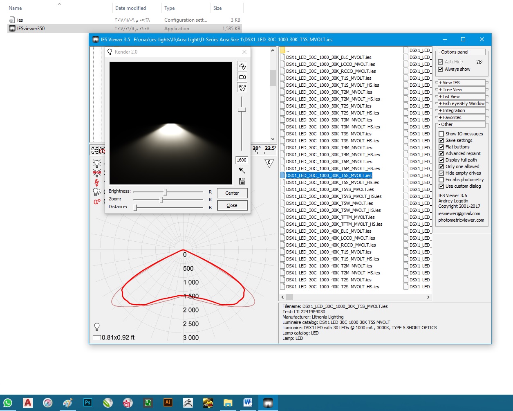Screen dimensions: 513x411
Task: Click the C triangle icon
Action: [269, 163]
